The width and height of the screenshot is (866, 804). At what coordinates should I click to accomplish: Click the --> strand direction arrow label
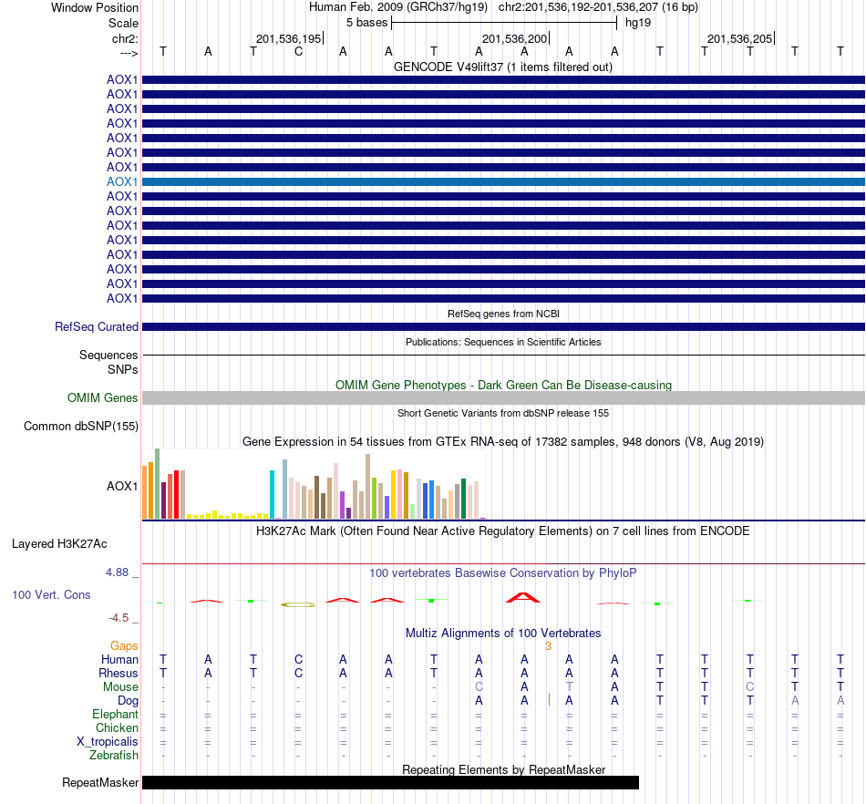pyautogui.click(x=129, y=53)
